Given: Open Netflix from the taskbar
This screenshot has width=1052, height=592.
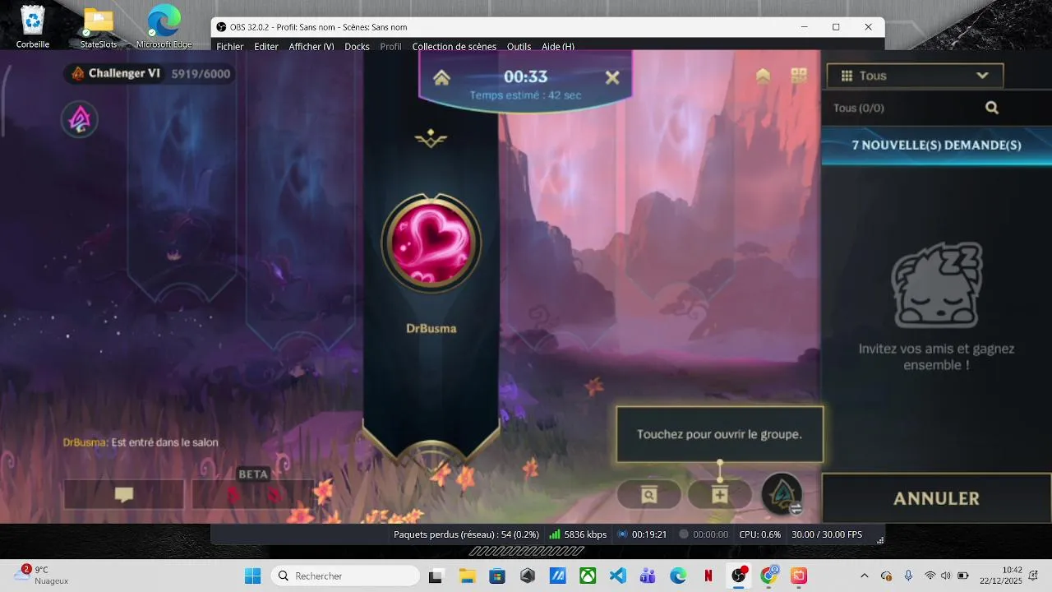Looking at the screenshot, I should [x=708, y=576].
